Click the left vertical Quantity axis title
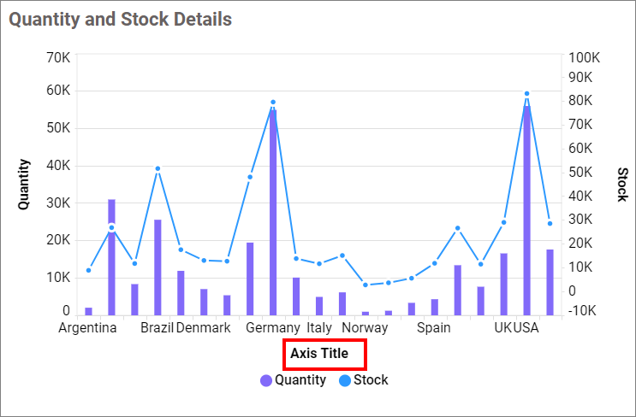 (x=25, y=185)
